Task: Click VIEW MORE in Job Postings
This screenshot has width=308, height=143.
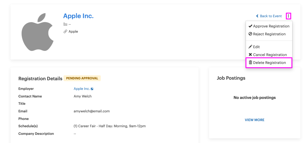Action: [255, 120]
